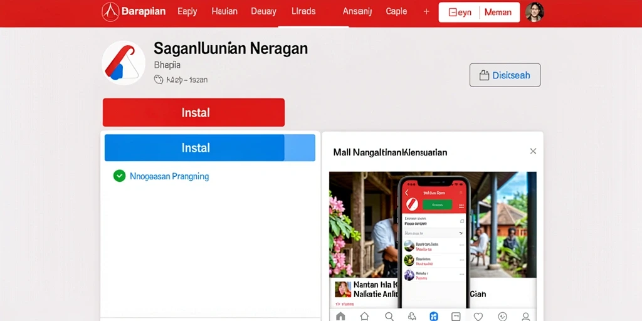Click the Meman button in header
The height and width of the screenshot is (321, 642).
[498, 13]
